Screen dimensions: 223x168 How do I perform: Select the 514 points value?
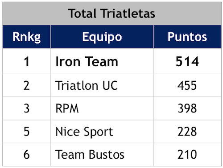[x=187, y=61]
